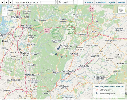The height and width of the screenshot is (100, 127).
Task: Click the MEALHADA town label
Action: [30, 75]
